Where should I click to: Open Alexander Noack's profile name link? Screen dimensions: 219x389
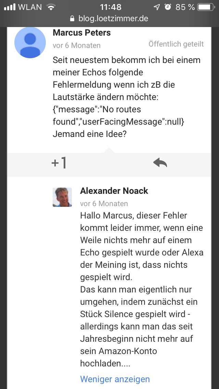click(114, 191)
